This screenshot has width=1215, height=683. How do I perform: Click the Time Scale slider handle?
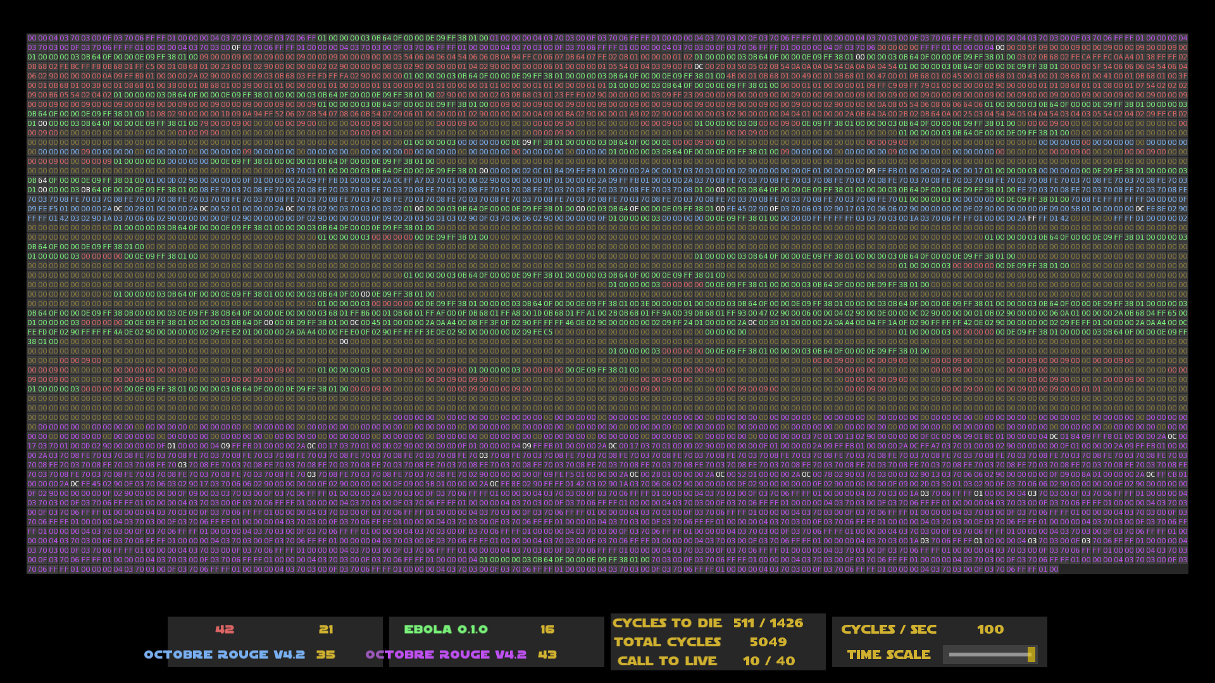(1031, 655)
